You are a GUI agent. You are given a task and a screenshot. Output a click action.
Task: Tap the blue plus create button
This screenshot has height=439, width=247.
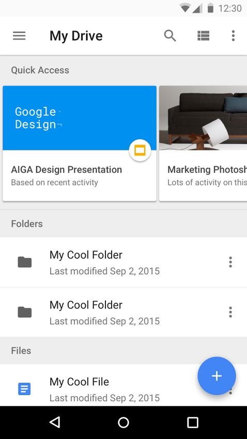(x=217, y=375)
